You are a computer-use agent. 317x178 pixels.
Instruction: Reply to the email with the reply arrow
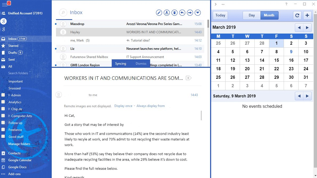[182, 13]
